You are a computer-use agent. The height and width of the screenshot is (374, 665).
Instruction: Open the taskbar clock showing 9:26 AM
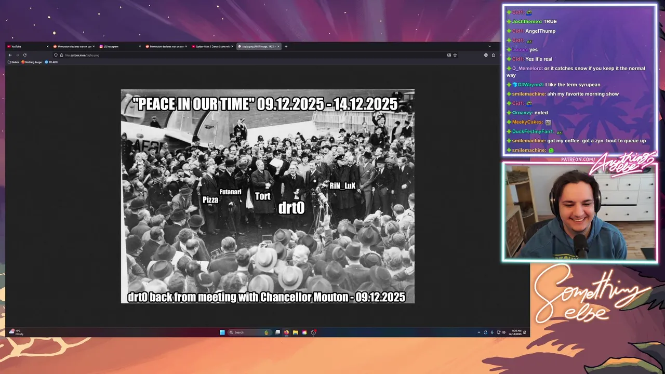516,332
